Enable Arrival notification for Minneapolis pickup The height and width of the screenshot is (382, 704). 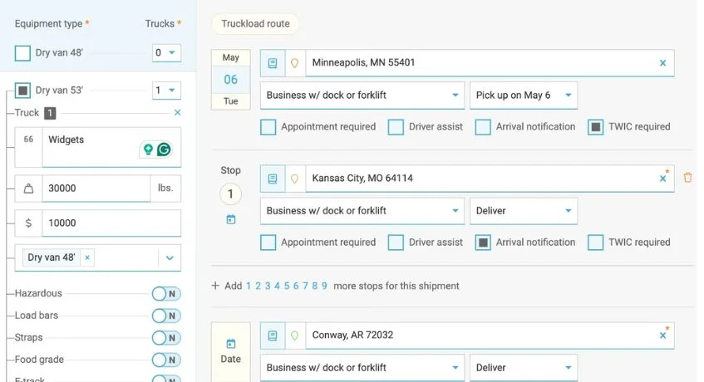click(483, 127)
